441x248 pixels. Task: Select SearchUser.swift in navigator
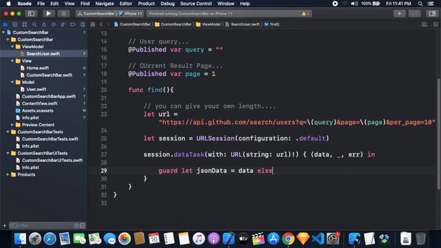pos(43,54)
